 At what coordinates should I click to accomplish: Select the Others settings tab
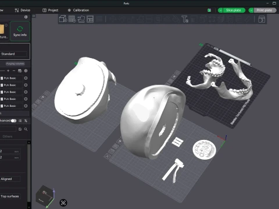(8, 136)
